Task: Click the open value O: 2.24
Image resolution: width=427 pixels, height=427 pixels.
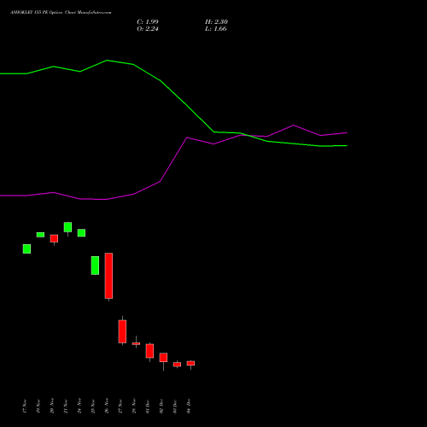Action: (148, 29)
